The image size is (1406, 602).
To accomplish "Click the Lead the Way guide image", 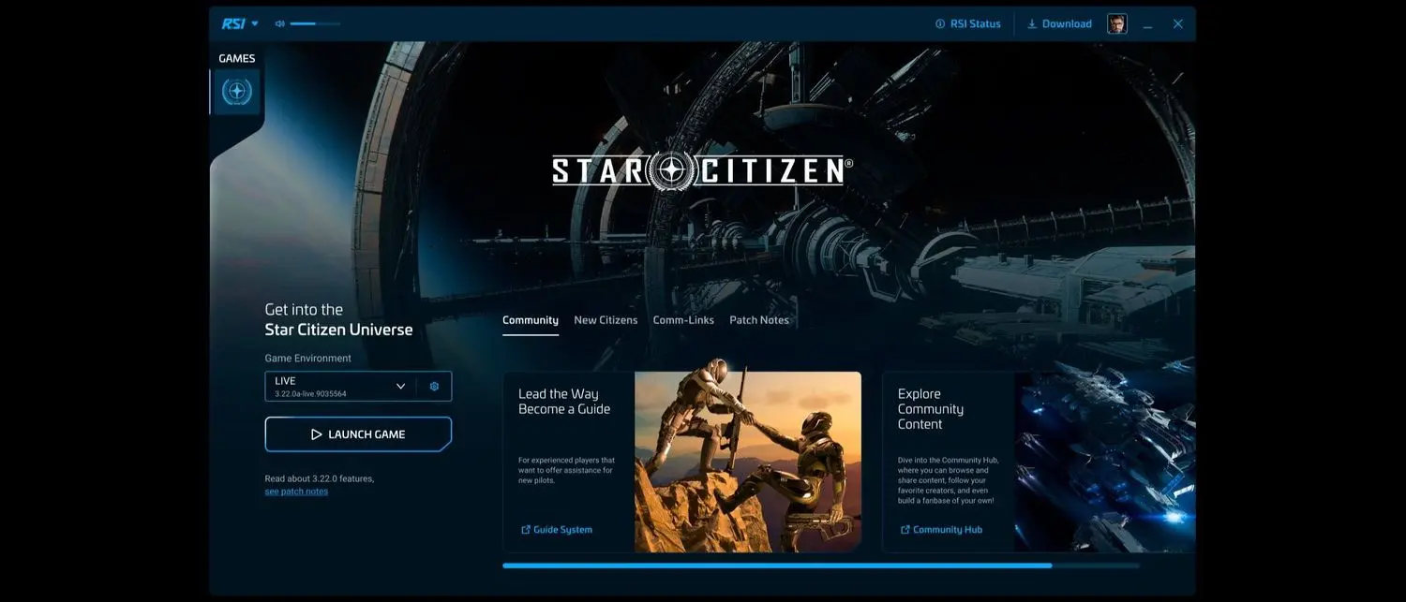I will click(x=747, y=459).
